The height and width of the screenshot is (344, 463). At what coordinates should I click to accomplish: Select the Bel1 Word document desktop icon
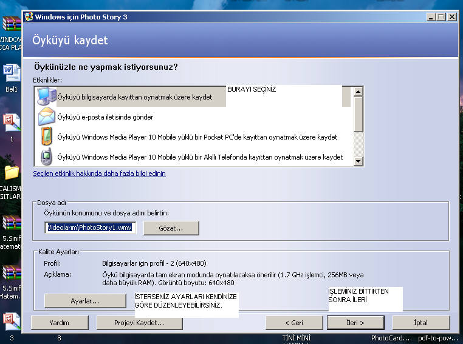coord(11,73)
